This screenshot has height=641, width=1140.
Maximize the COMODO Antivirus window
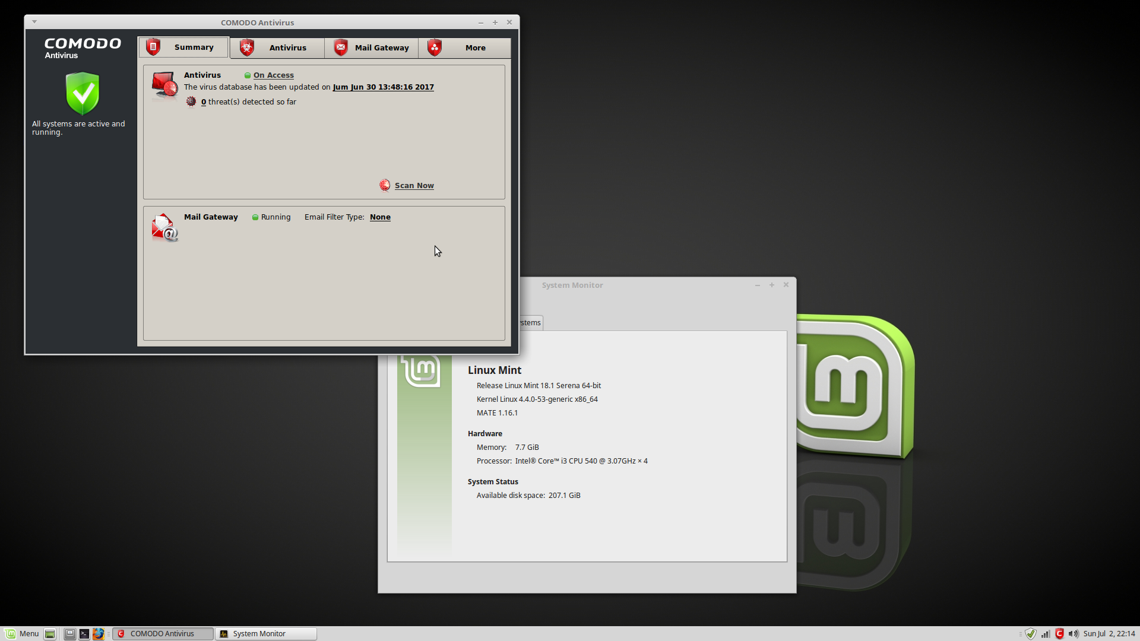pos(495,23)
